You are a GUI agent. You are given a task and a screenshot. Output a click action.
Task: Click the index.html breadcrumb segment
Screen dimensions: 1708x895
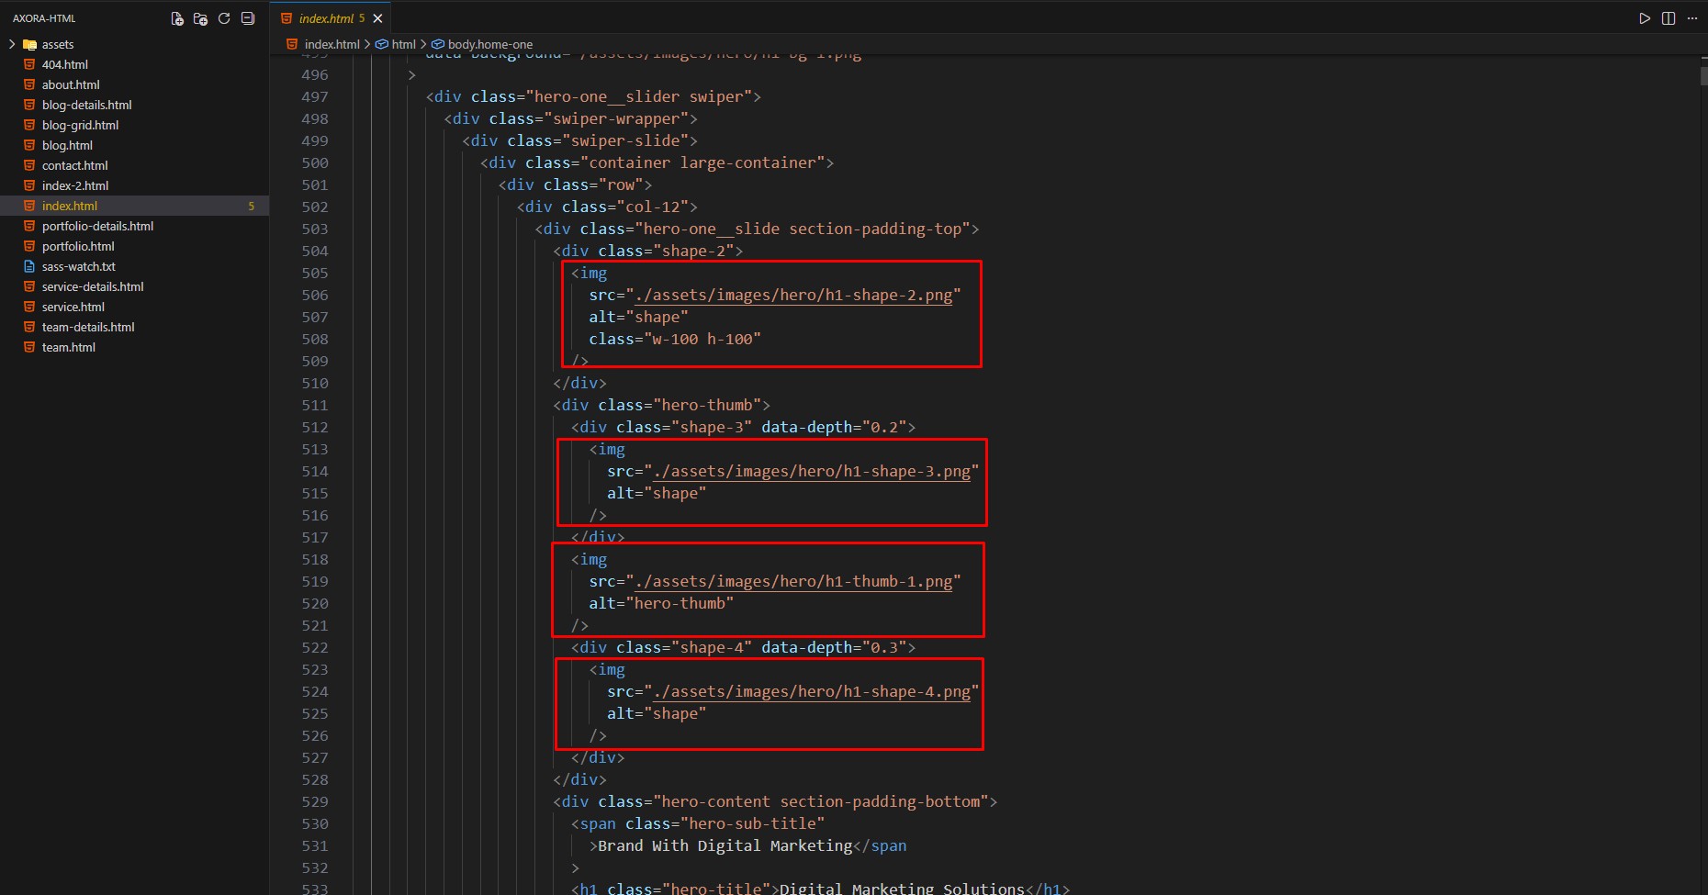click(331, 44)
